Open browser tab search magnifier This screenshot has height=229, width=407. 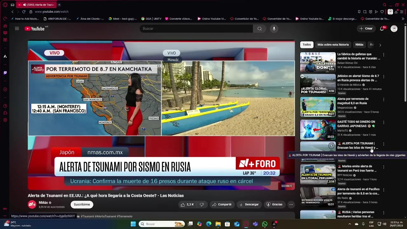click(384, 5)
